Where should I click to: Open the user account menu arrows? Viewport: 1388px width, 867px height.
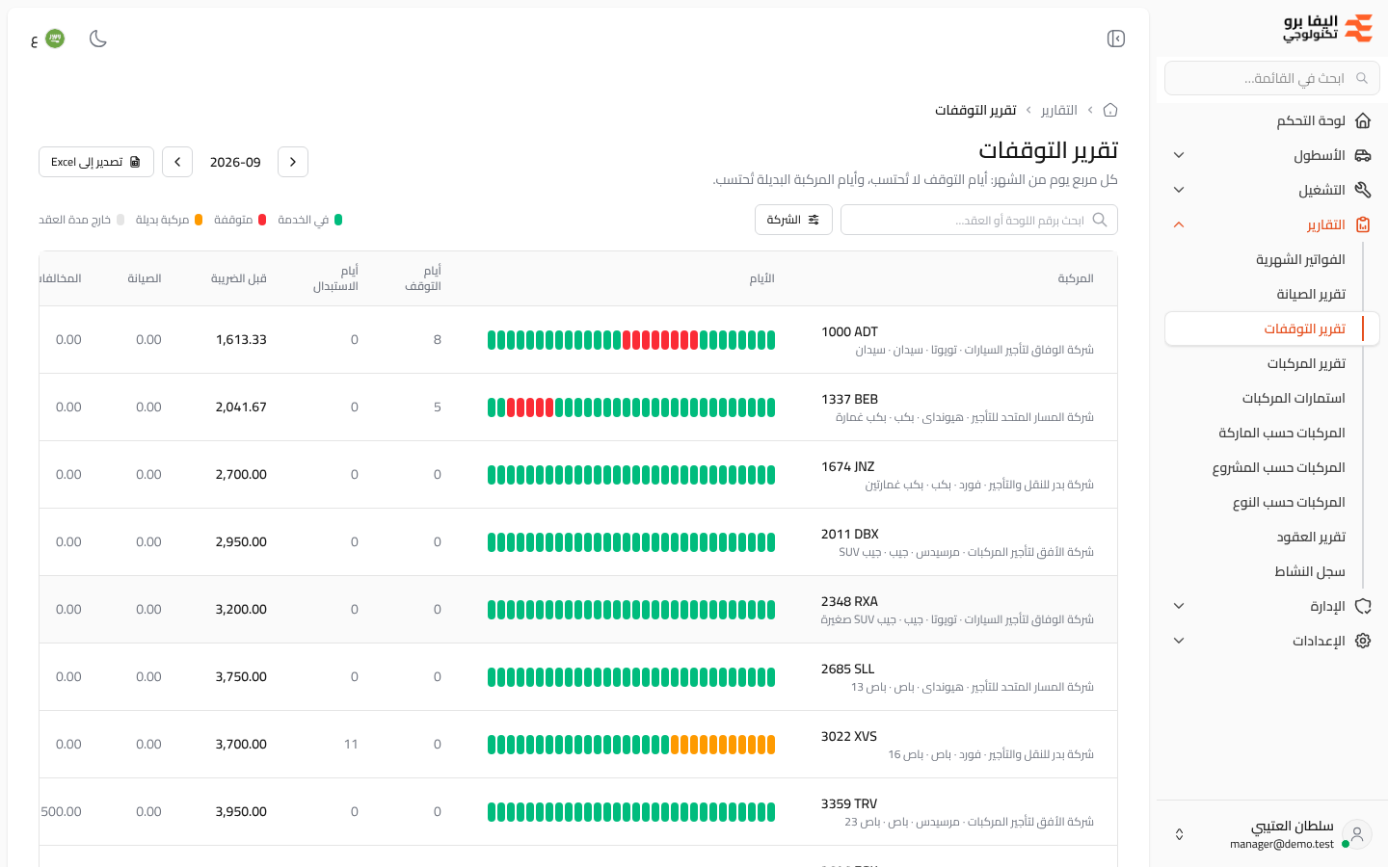[x=1179, y=834]
